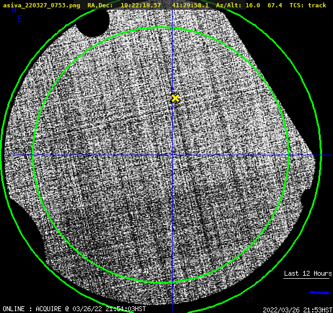Image resolution: width=333 pixels, height=313 pixels.
Task: Click the blue N compass label
Action: click(14, 10)
